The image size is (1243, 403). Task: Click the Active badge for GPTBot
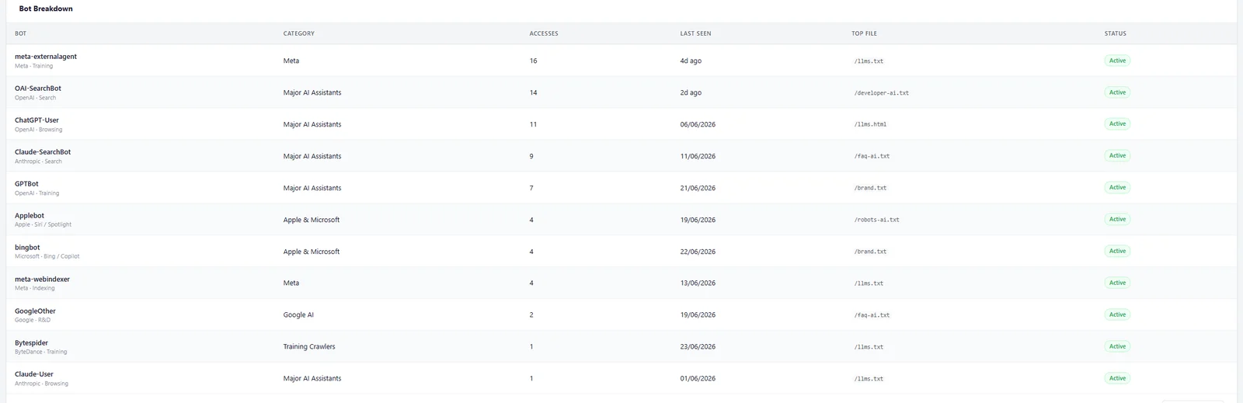(x=1117, y=188)
